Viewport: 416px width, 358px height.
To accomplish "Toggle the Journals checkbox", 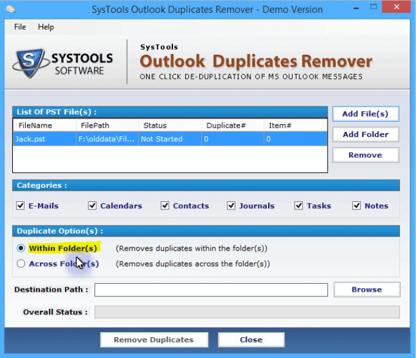I will 231,206.
